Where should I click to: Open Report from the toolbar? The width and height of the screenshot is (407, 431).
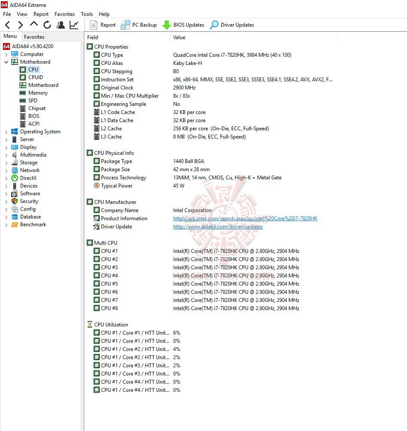[103, 25]
